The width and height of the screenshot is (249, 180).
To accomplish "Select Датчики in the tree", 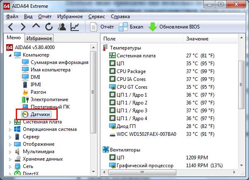I will coord(41,114).
